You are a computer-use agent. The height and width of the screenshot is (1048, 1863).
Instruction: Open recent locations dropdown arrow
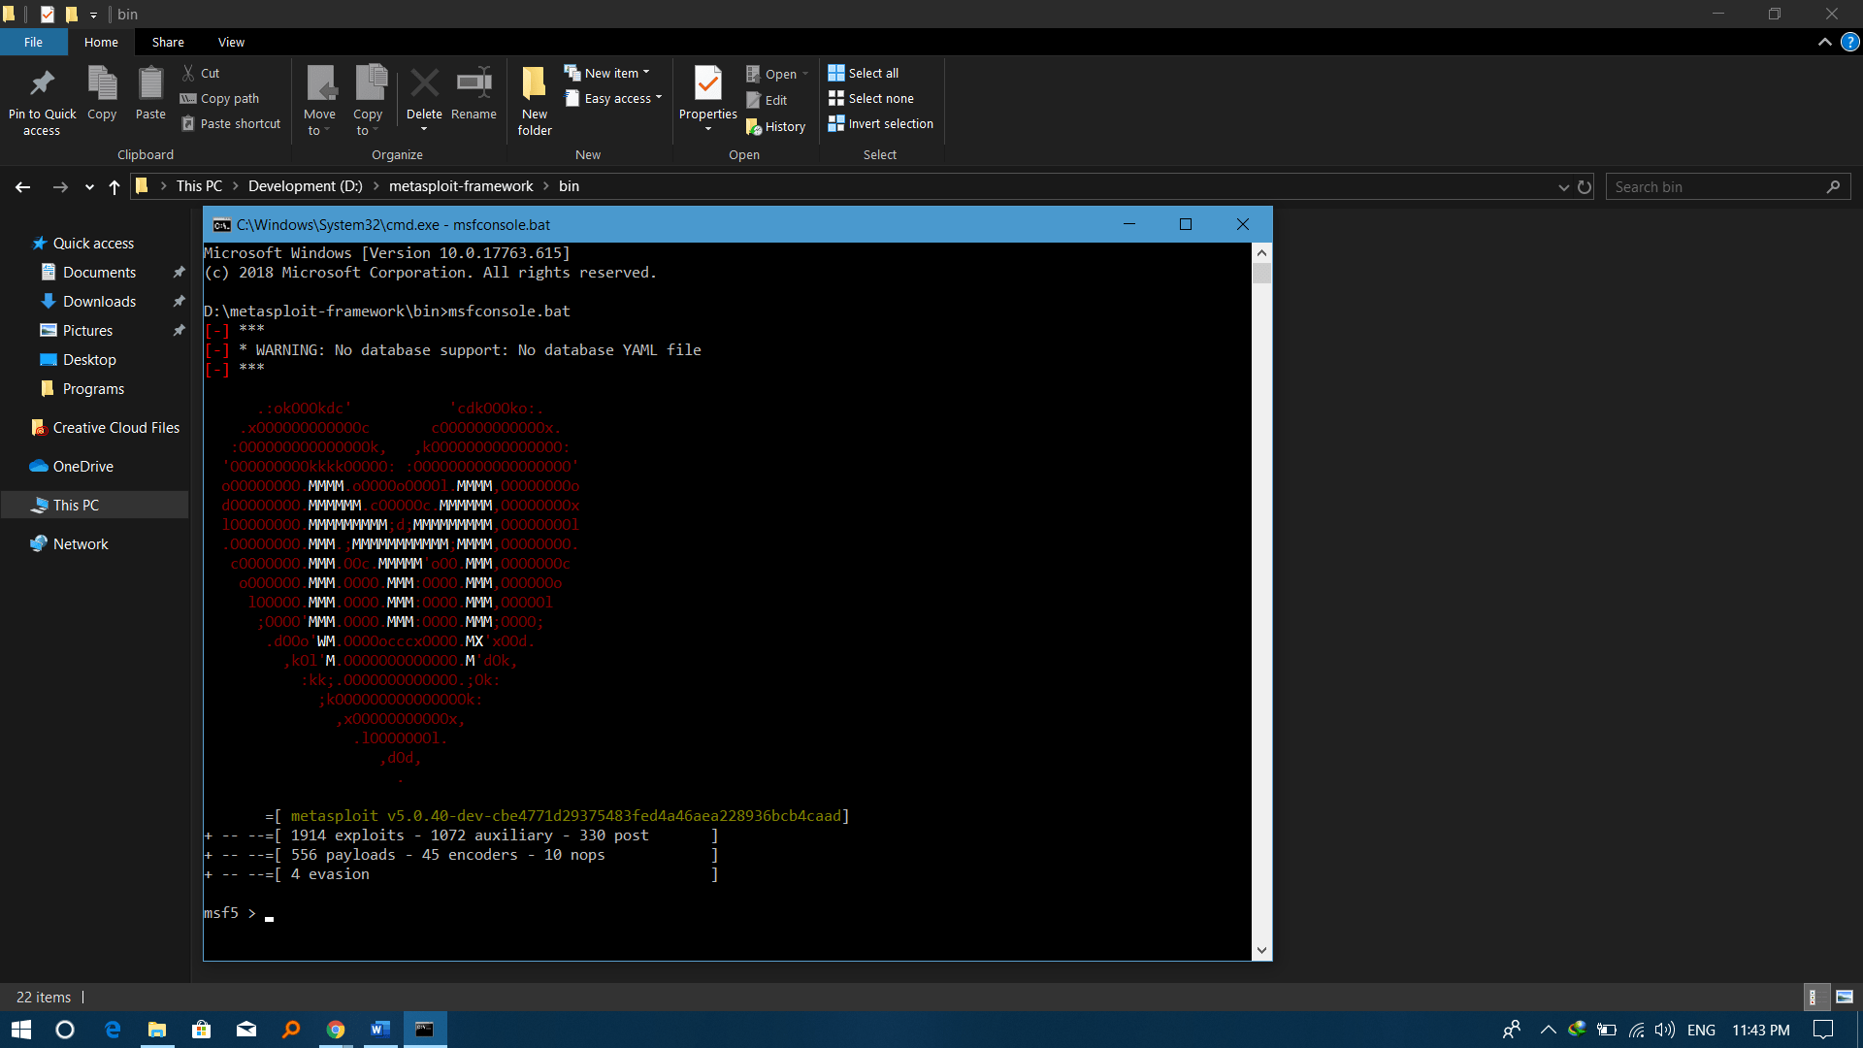pyautogui.click(x=89, y=187)
